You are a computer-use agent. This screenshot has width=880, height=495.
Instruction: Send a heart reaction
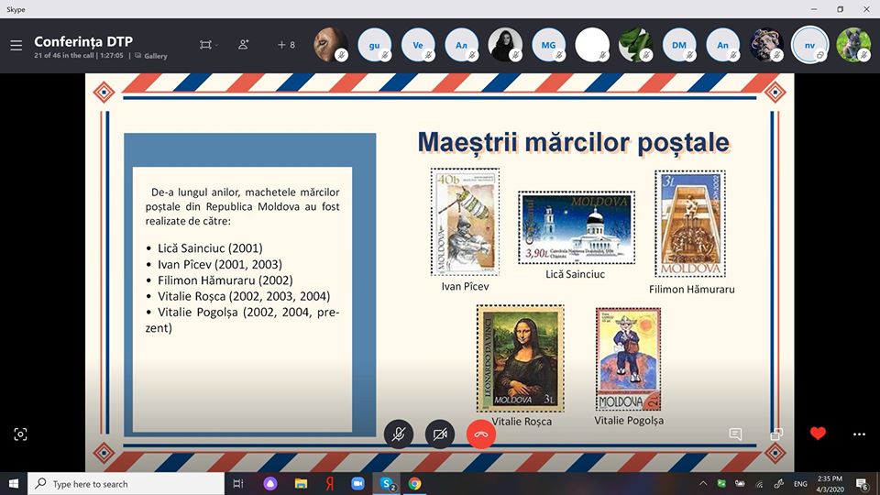[x=818, y=434]
